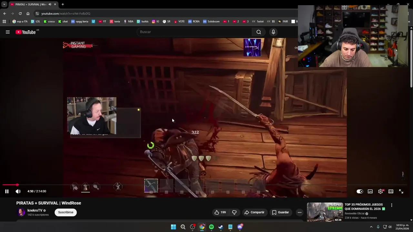Switch to theater mode view
This screenshot has width=413, height=232.
(x=391, y=191)
